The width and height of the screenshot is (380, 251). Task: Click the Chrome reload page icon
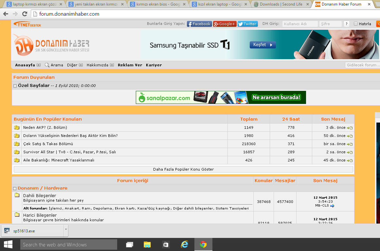point(25,14)
